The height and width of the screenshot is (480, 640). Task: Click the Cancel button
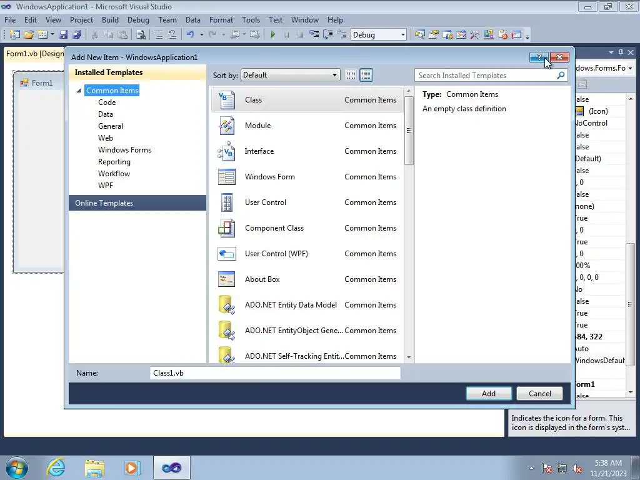point(539,394)
